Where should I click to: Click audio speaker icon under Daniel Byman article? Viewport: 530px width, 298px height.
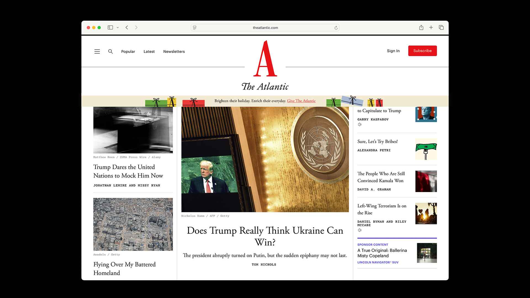359,230
